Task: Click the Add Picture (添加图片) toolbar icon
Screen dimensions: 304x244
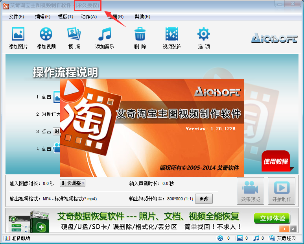Action: (18, 34)
